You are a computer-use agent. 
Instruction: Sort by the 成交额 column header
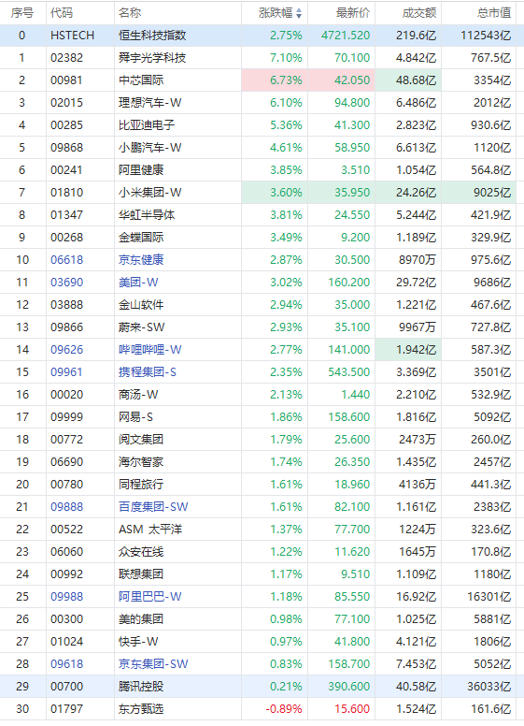click(419, 13)
